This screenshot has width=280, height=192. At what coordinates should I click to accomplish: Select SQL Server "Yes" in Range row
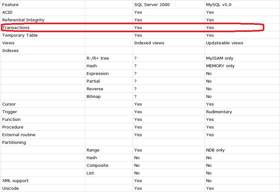(138, 150)
